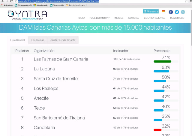Select the Lista General tab

coord(17,40)
